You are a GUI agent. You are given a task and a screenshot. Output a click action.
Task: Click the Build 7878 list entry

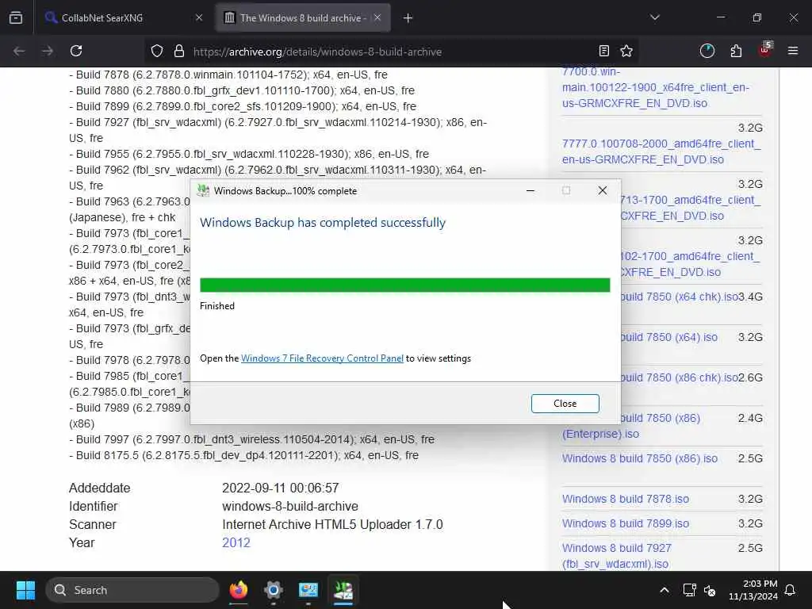tap(228, 75)
